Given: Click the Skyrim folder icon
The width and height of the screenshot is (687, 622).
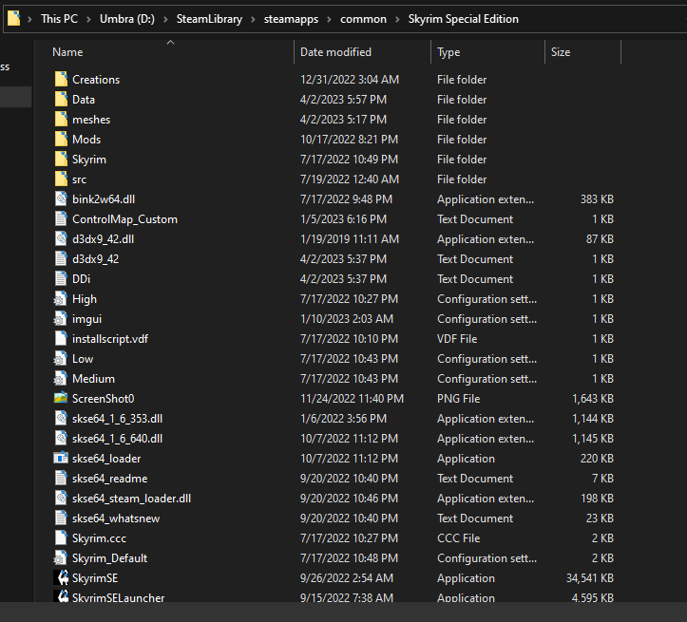Looking at the screenshot, I should pos(61,159).
